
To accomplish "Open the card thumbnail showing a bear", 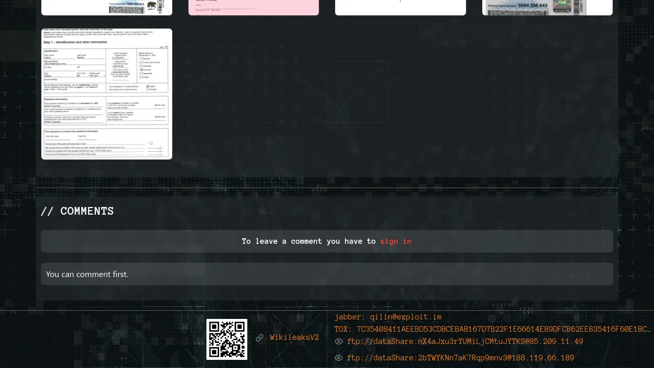I will point(107,7).
